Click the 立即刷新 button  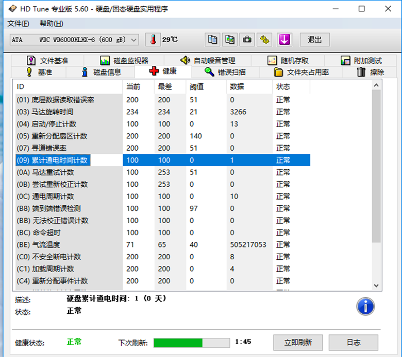pos(298,342)
